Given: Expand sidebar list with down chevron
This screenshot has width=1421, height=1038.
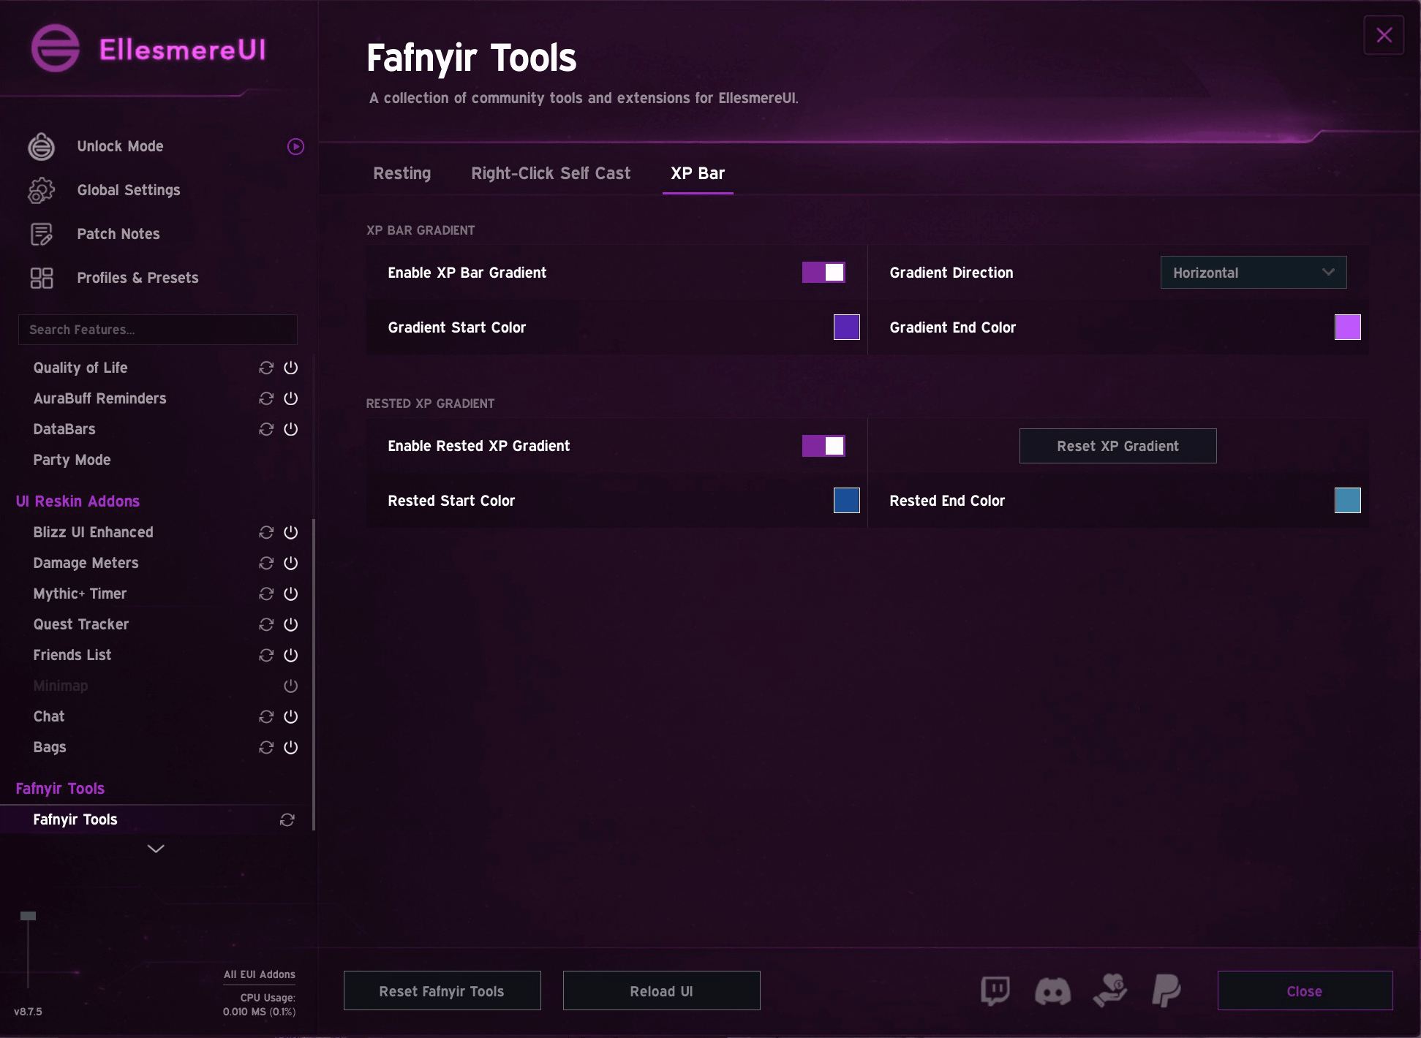Looking at the screenshot, I should 156,849.
